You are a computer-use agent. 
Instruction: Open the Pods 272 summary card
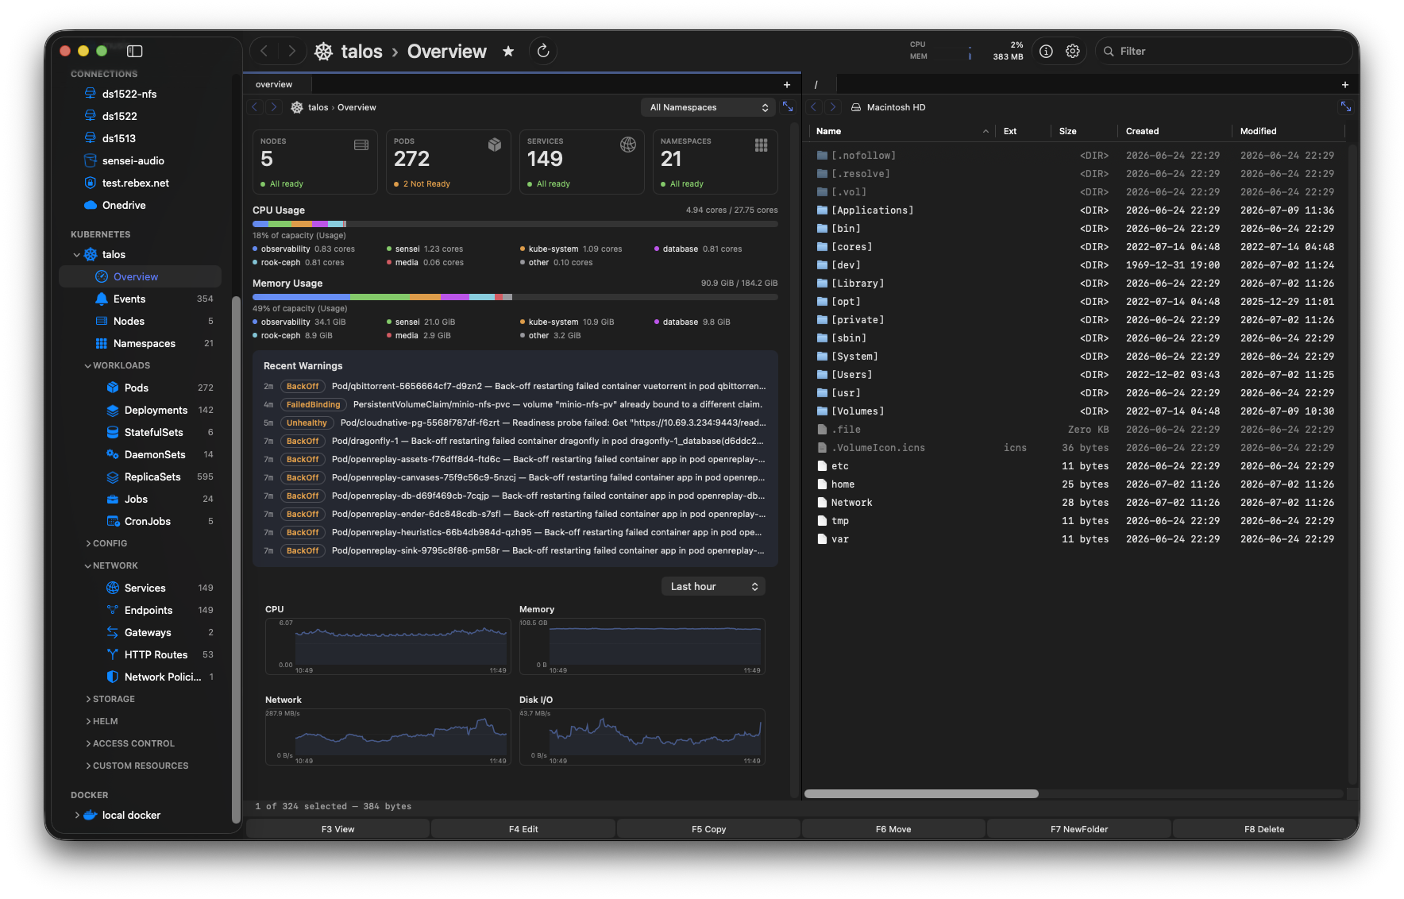pyautogui.click(x=448, y=162)
